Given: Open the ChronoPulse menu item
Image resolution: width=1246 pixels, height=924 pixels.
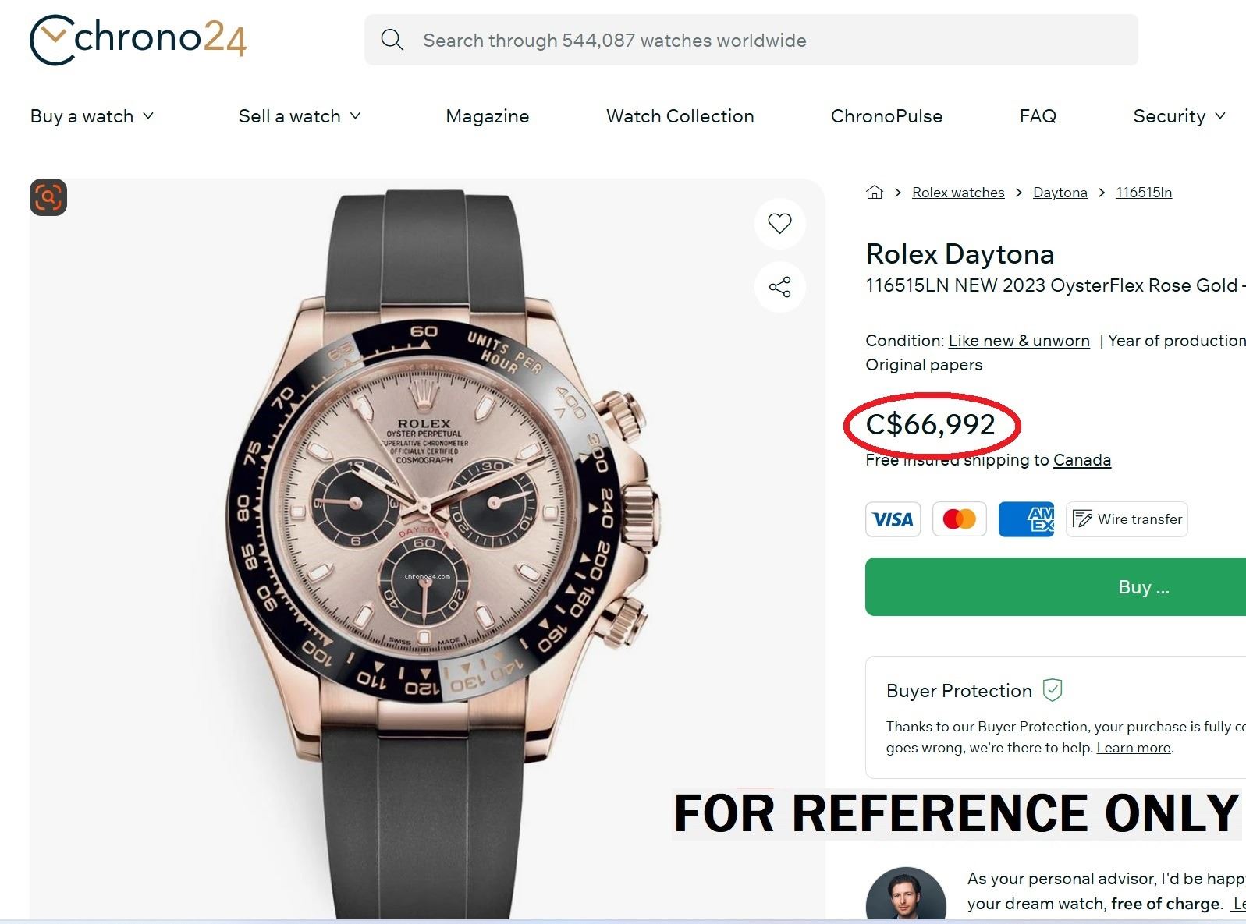Looking at the screenshot, I should (886, 116).
